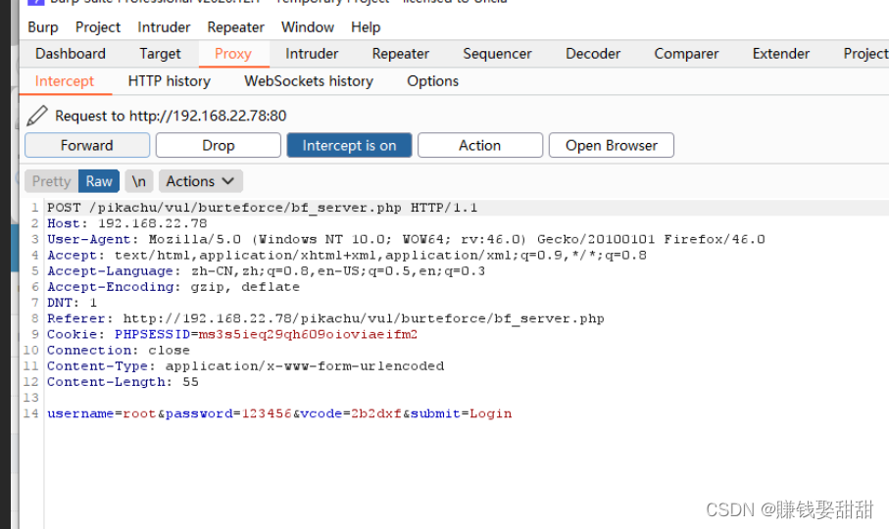Screen dimensions: 889x529
Task: Open the Burp menu
Action: (43, 27)
